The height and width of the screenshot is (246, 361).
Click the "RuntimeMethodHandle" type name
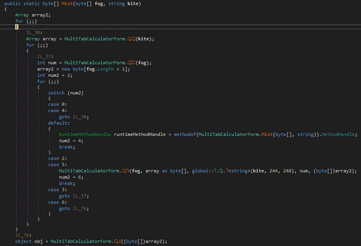[85, 134]
